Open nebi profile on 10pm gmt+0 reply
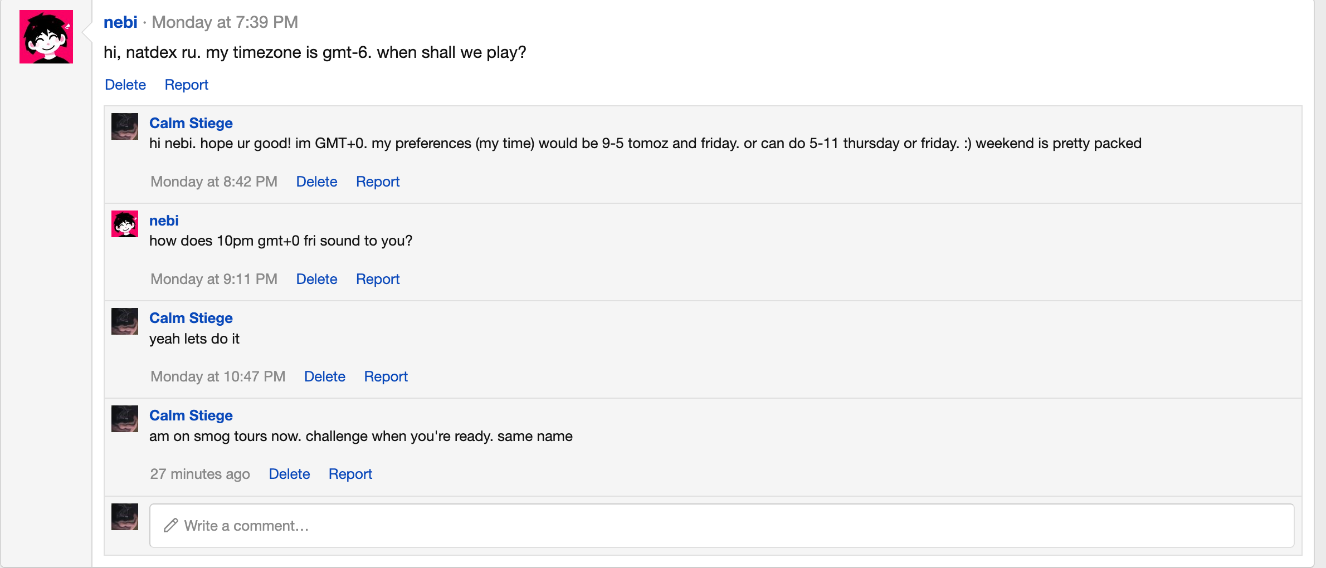This screenshot has width=1326, height=568. point(164,221)
